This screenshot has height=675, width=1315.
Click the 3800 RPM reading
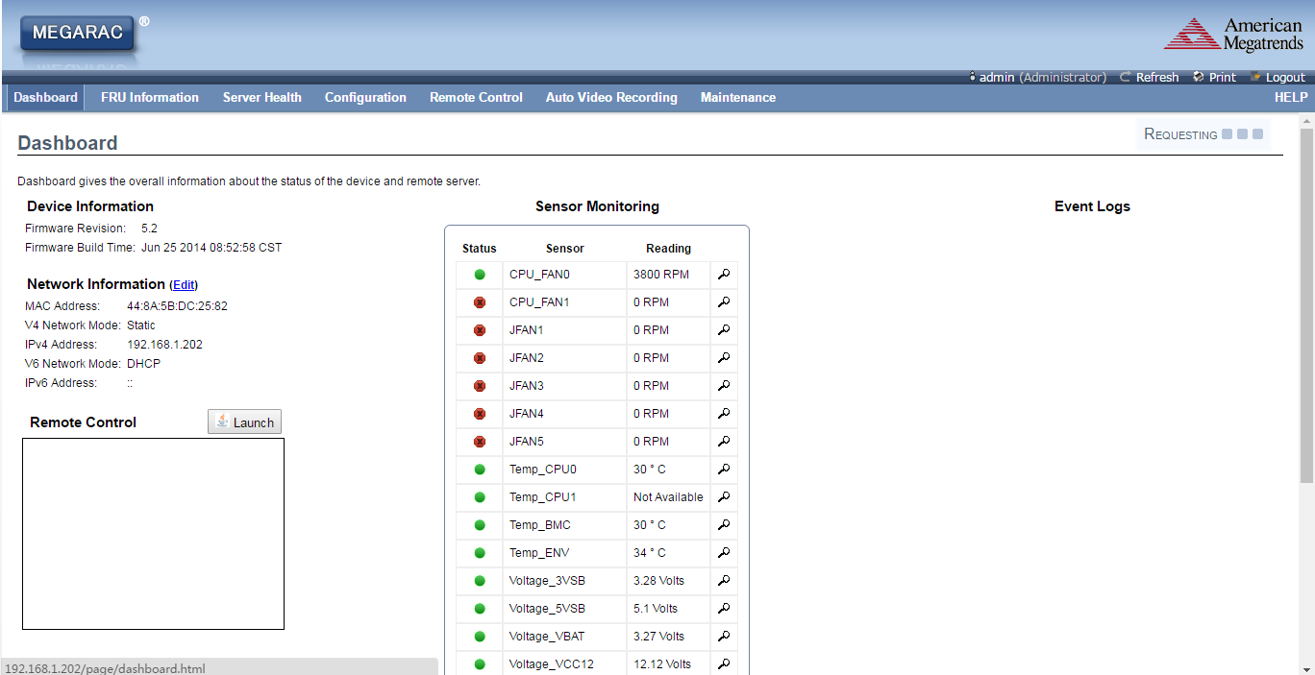coord(661,275)
